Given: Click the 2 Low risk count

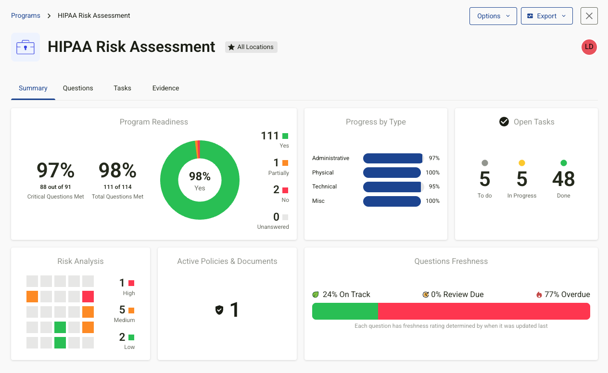Looking at the screenshot, I should click(x=122, y=337).
